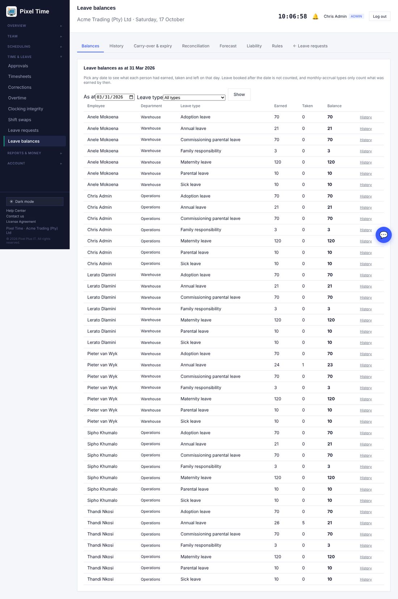
Task: Open the Help Center link
Action: pos(16,211)
